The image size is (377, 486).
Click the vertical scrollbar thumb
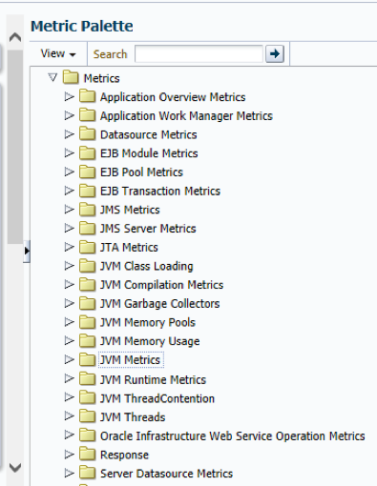[15, 147]
